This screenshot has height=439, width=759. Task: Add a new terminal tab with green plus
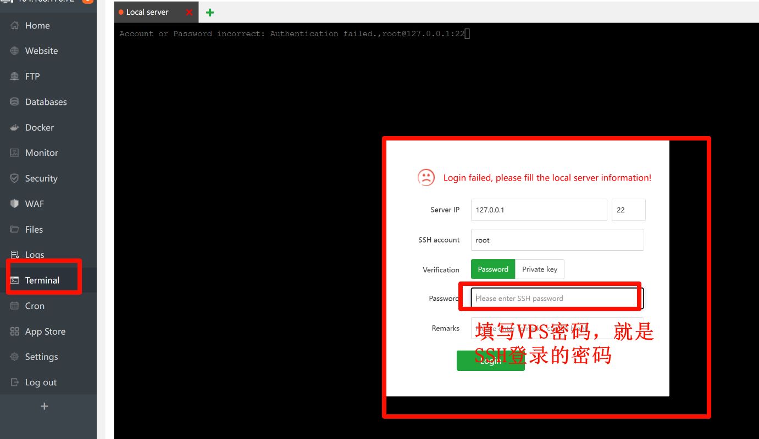point(209,12)
